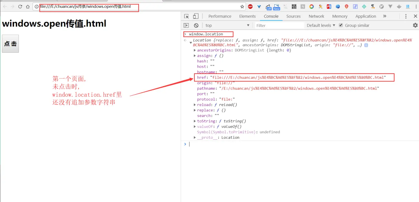Show more DevTools tabs via chevrons

[x=385, y=16]
